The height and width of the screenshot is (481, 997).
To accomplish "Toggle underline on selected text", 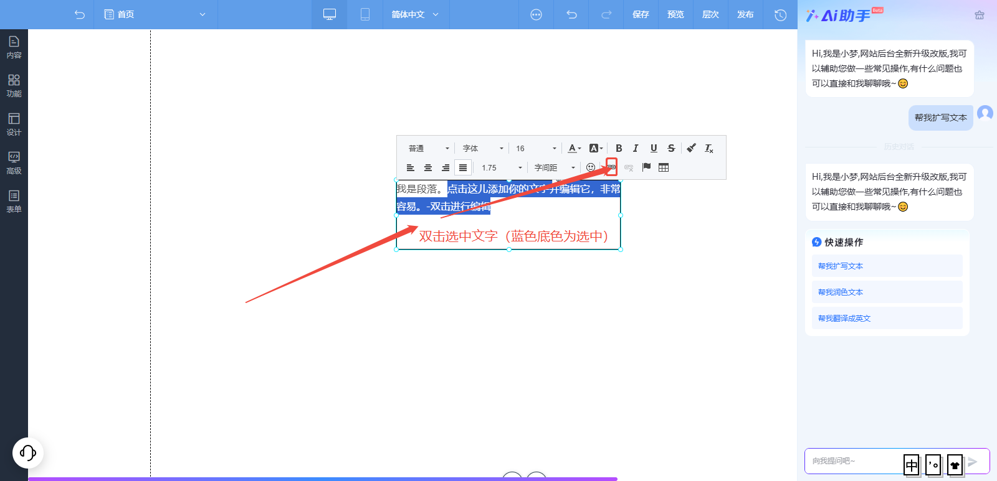I will click(654, 148).
